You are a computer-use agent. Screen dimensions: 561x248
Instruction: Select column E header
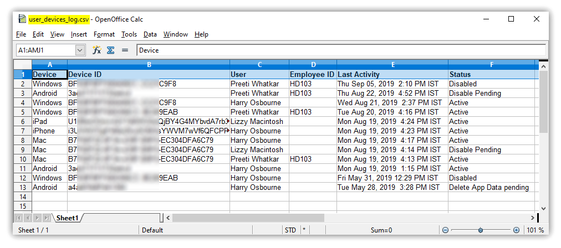coord(392,65)
